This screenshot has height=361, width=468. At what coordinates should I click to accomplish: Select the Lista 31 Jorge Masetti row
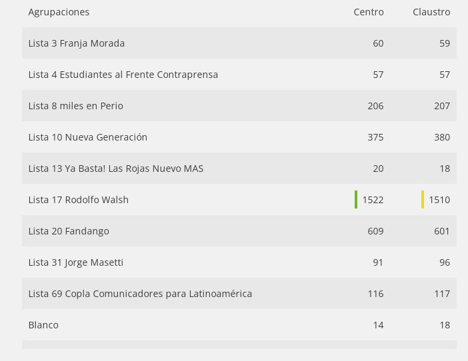pyautogui.click(x=239, y=262)
